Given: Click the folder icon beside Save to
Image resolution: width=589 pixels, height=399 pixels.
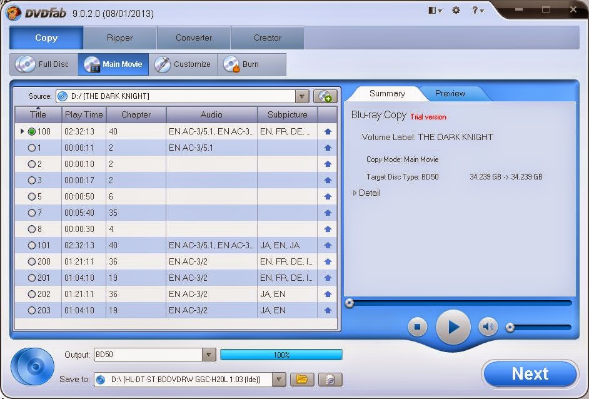Looking at the screenshot, I should click(x=302, y=379).
